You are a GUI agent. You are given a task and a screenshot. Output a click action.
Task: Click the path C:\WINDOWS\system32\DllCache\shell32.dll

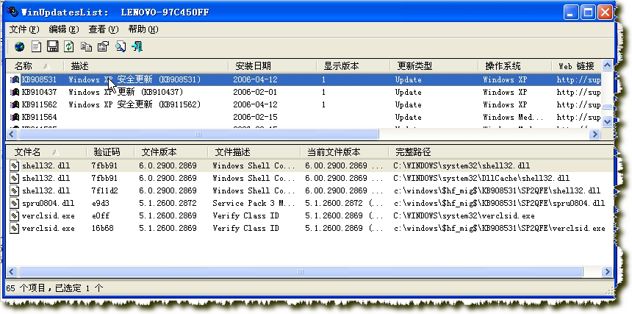click(x=481, y=178)
